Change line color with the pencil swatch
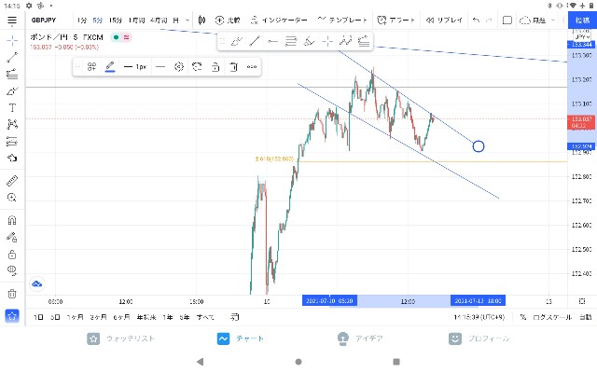The height and width of the screenshot is (373, 597). pos(110,67)
